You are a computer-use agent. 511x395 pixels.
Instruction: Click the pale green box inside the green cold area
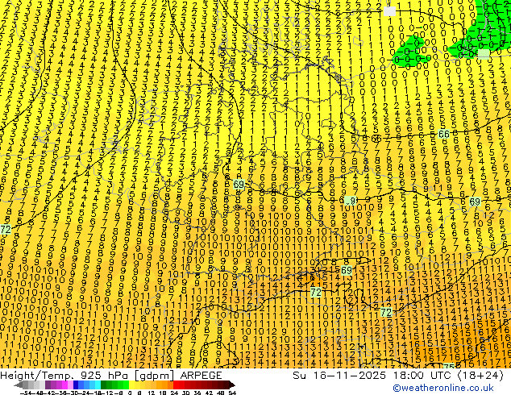[x=484, y=54]
